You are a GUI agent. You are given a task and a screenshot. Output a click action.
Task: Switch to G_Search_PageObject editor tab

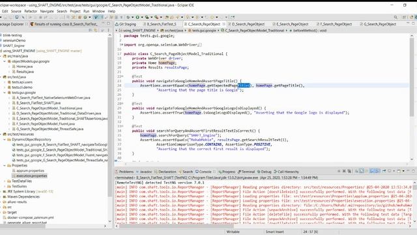pos(378,24)
